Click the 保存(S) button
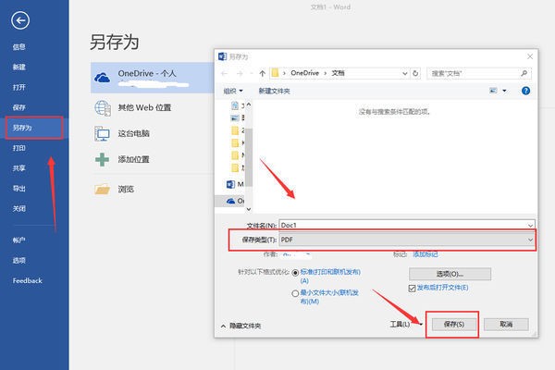The height and width of the screenshot is (370, 555). (x=451, y=325)
